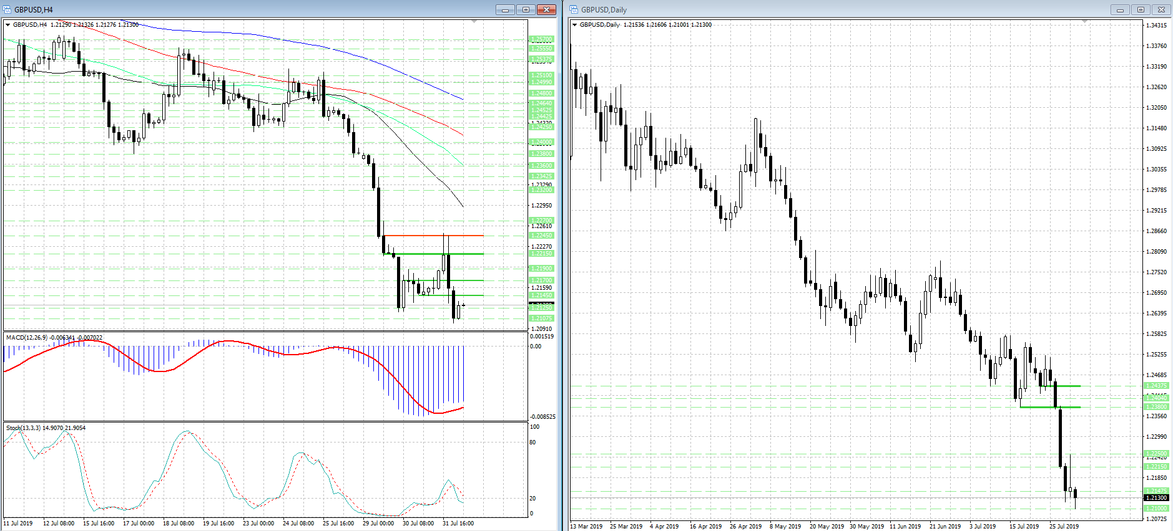Maximize the GBPUSD,H4 chart window
1173x531 pixels.
pyautogui.click(x=526, y=9)
